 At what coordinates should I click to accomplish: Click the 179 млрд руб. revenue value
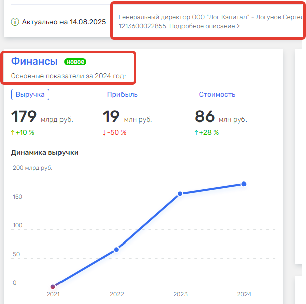41,117
